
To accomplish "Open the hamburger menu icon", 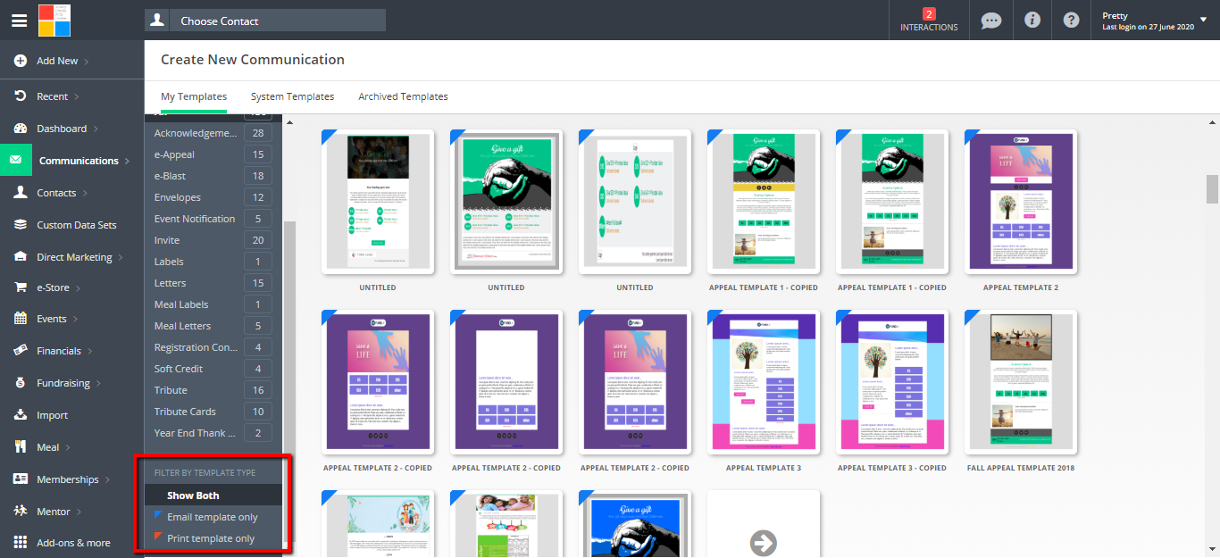I will [x=19, y=21].
